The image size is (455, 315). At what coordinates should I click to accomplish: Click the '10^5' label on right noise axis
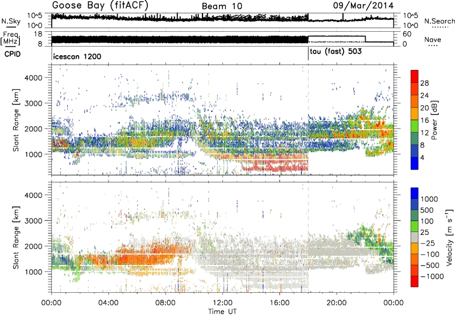point(410,15)
